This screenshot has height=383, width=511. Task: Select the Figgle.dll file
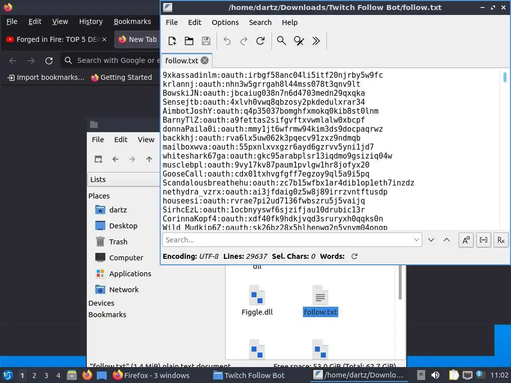257,300
